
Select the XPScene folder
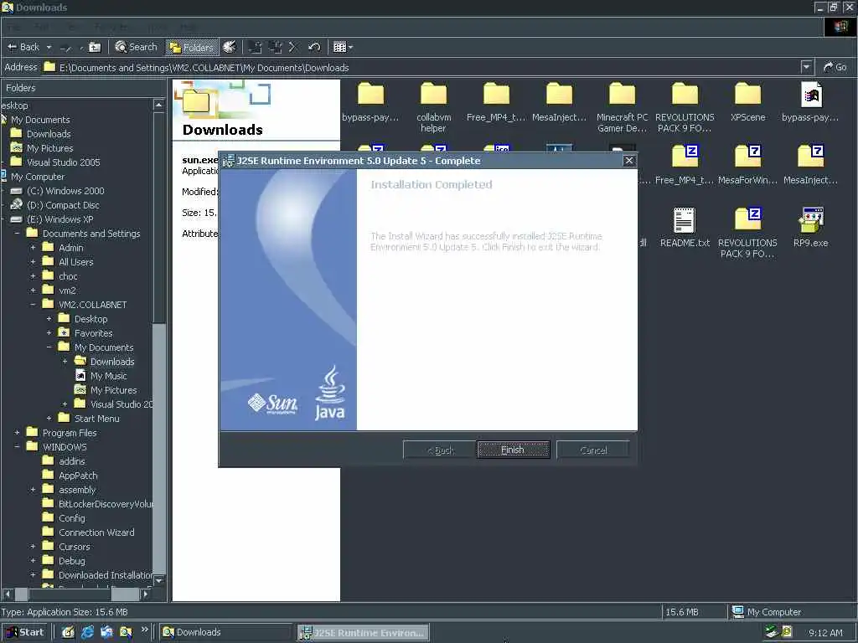tap(747, 101)
